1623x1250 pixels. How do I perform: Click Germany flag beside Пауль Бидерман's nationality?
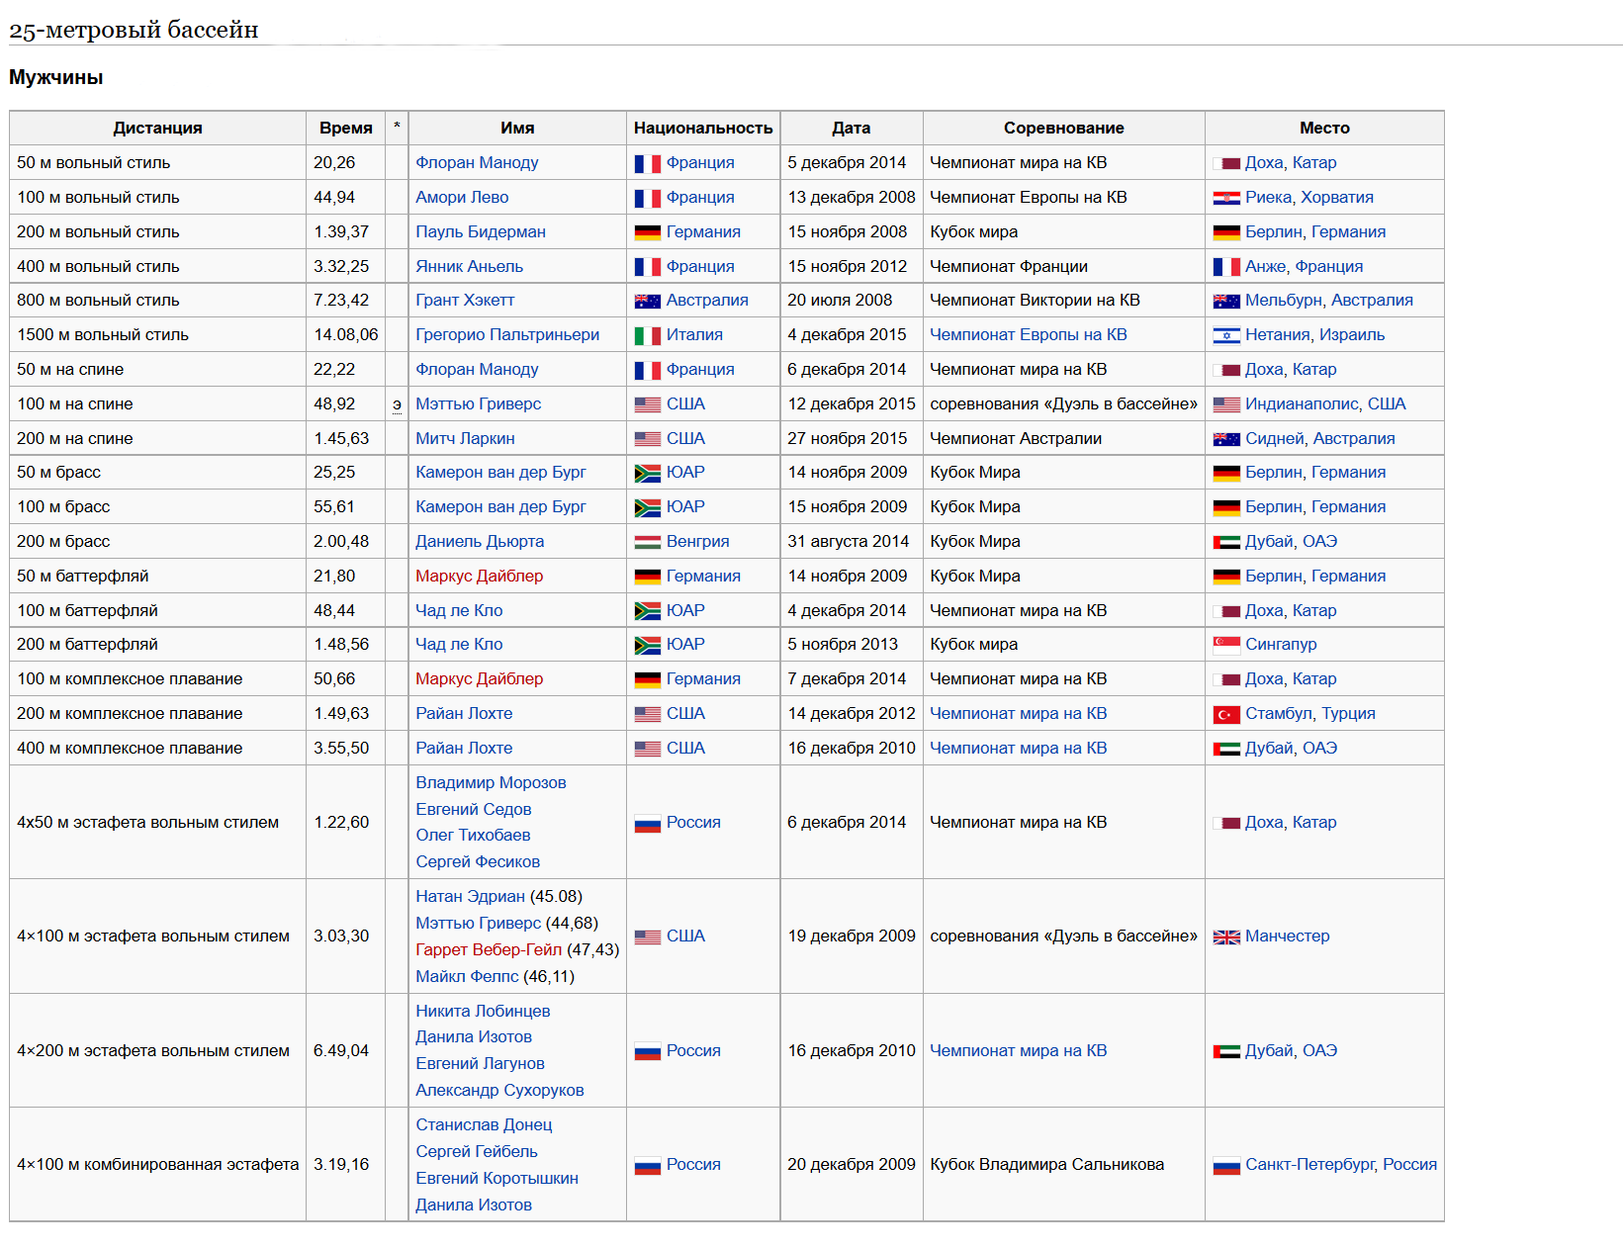[x=647, y=233]
